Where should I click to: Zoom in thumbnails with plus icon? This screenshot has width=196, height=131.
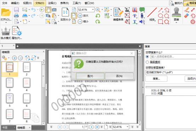point(15,58)
